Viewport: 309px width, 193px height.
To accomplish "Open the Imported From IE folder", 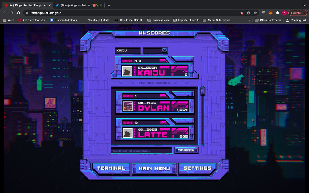I will pyautogui.click(x=186, y=20).
